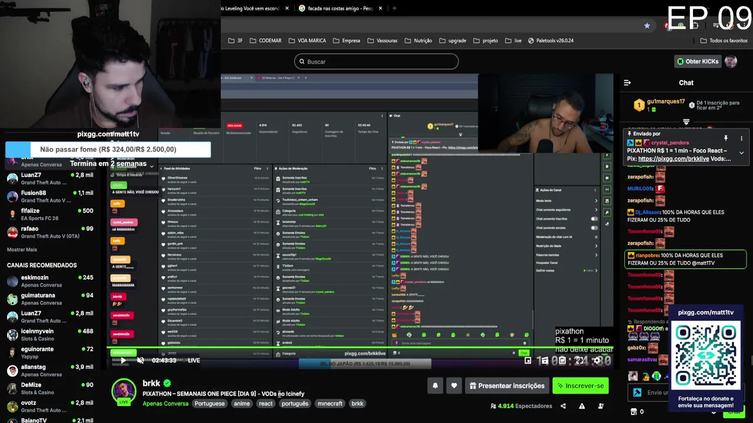
Task: Open the video player settings gear
Action: click(597, 361)
